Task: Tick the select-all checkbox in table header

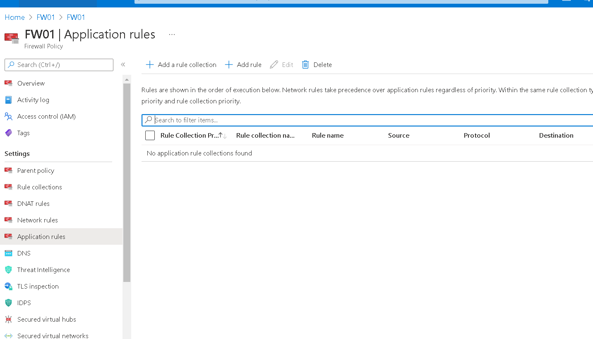Action: [150, 135]
